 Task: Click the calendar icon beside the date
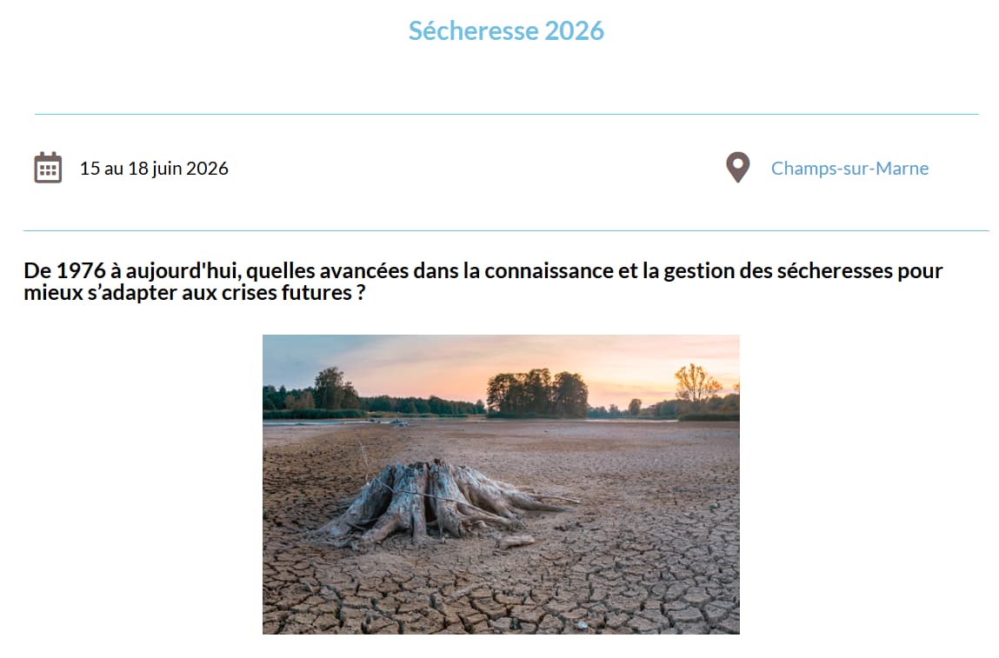(x=48, y=168)
